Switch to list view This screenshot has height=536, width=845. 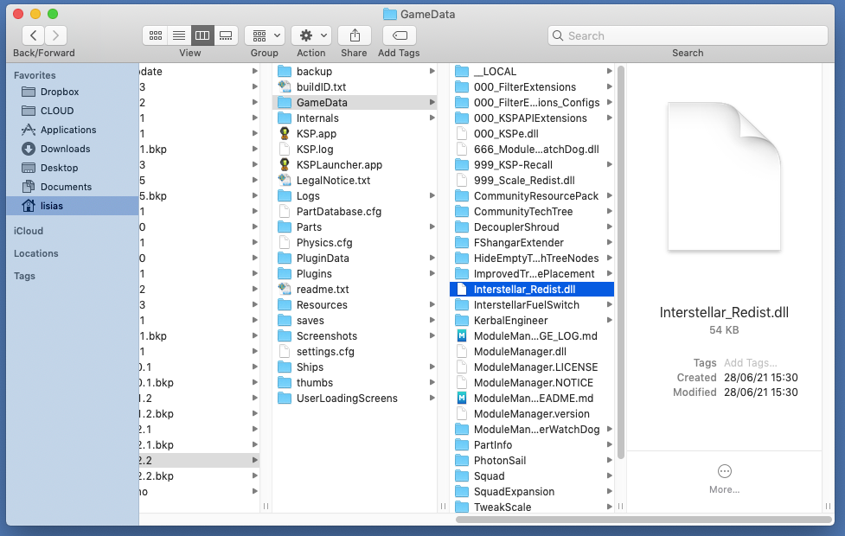(179, 35)
